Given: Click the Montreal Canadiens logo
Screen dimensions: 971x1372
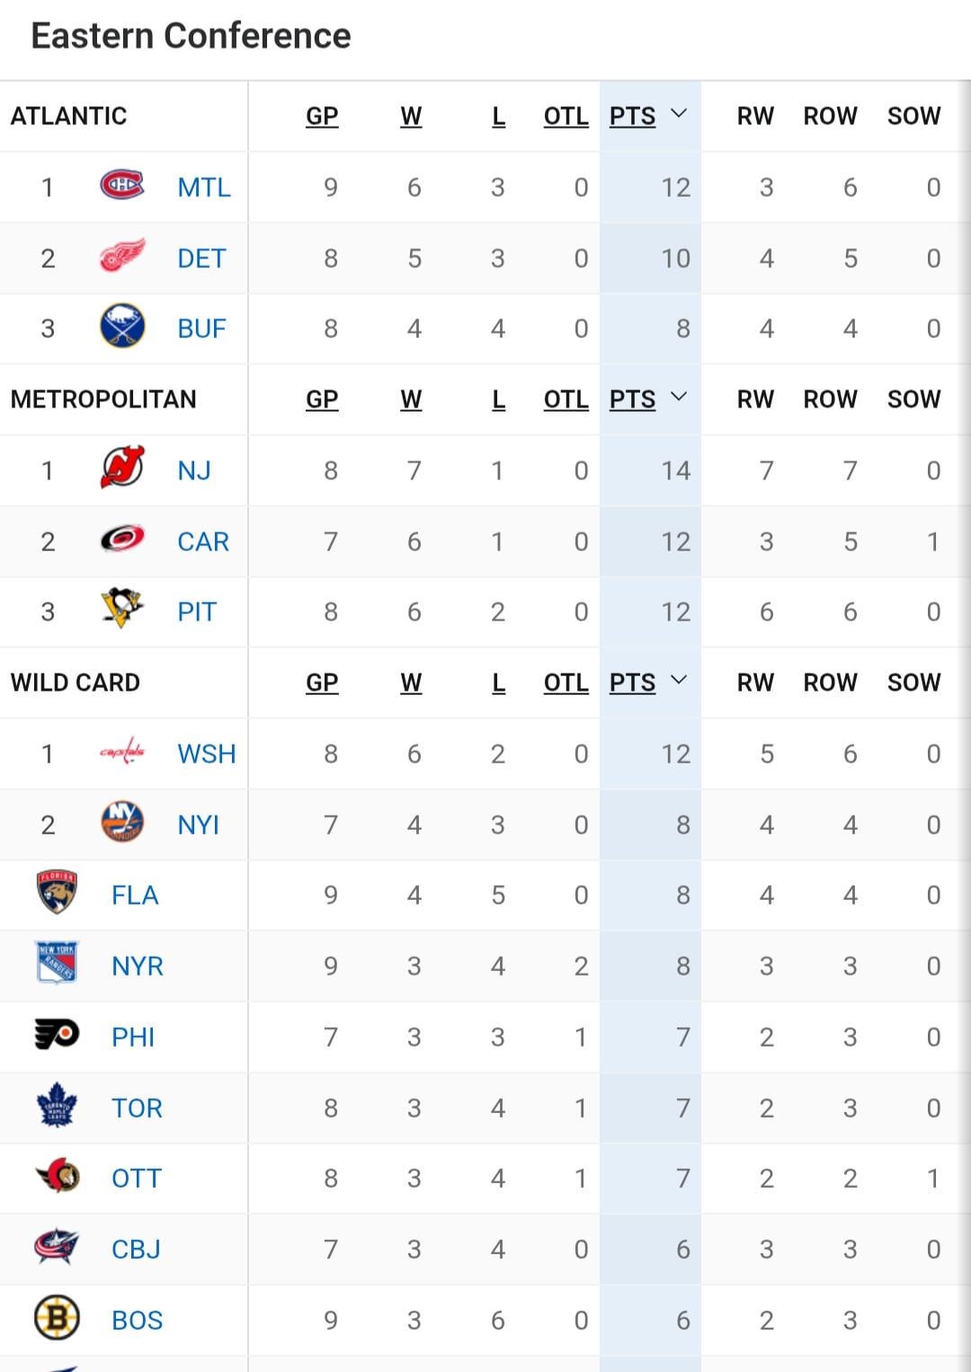Looking at the screenshot, I should [x=121, y=185].
